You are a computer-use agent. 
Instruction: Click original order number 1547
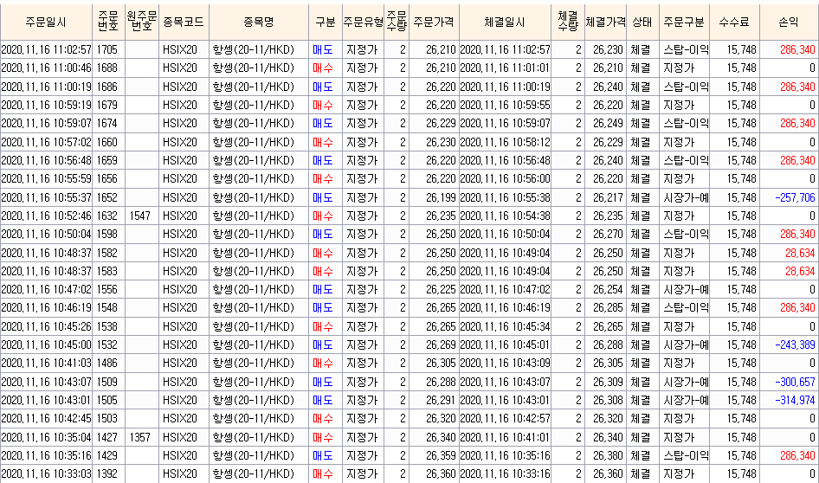(140, 216)
